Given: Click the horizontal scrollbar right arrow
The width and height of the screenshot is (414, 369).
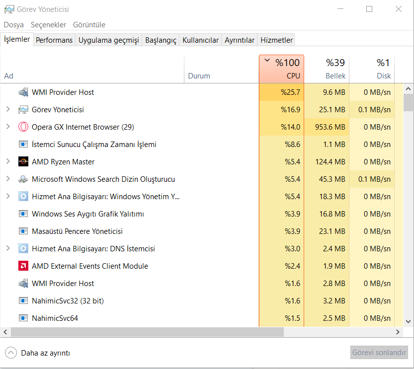Looking at the screenshot, I should tap(398, 332).
